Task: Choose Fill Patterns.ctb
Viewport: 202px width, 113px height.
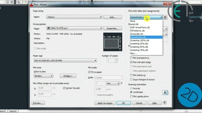Action: pyautogui.click(x=146, y=31)
